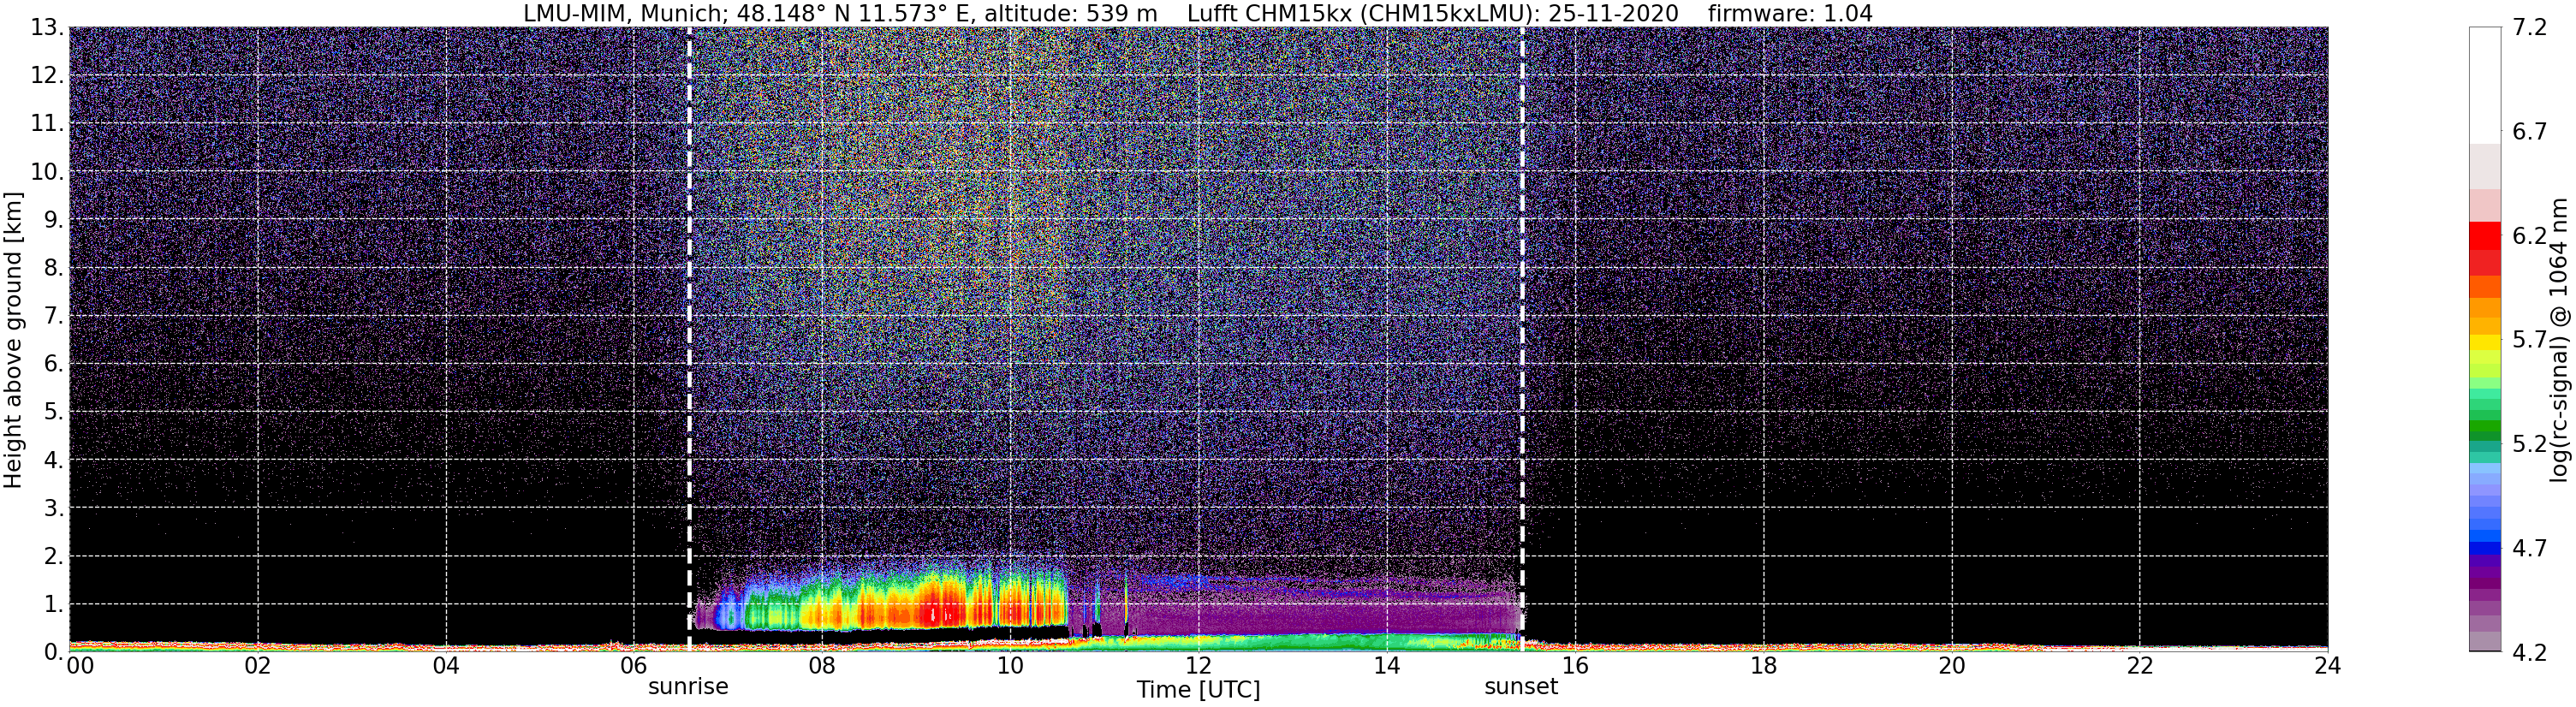Click the time axis tick label 08
Screen dimensions: 2576x707
(822, 666)
